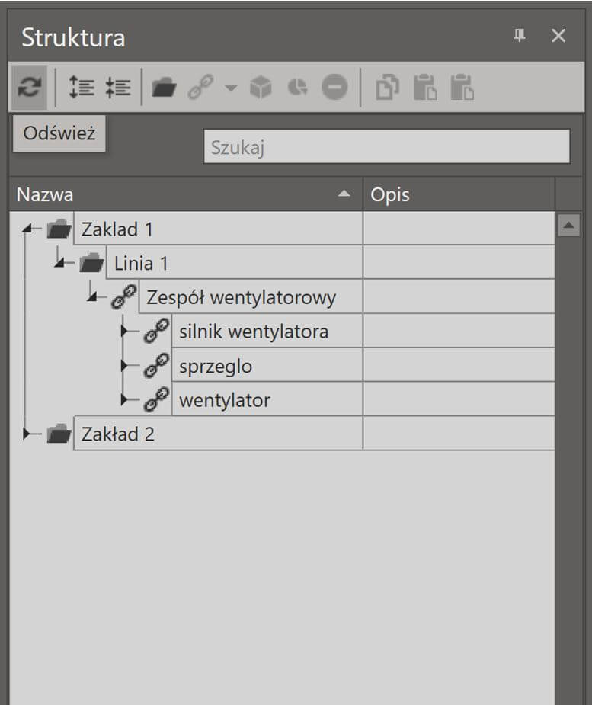
Task: Open the dropdown arrow beside the chain icon
Action: [231, 88]
